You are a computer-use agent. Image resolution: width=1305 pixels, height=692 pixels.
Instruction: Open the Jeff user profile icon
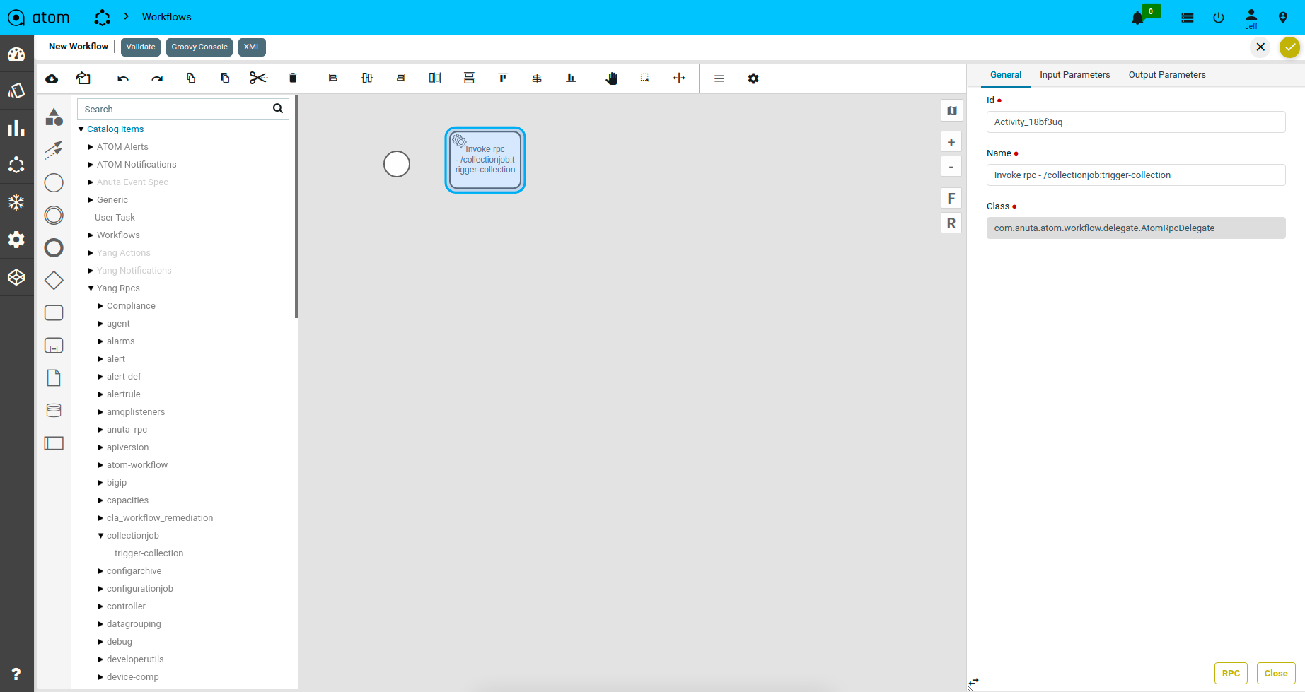(x=1251, y=17)
